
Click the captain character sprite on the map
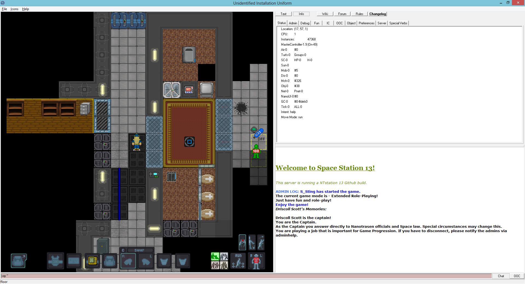pyautogui.click(x=136, y=142)
